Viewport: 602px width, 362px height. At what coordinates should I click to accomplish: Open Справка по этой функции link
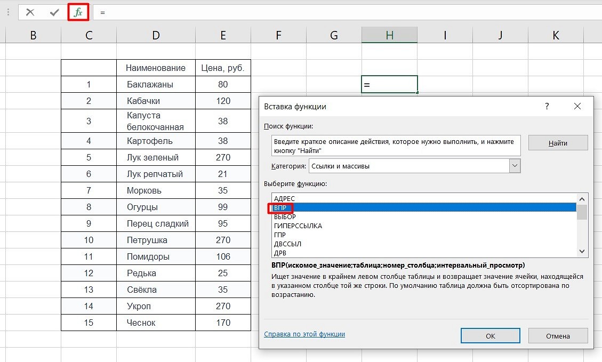pos(304,334)
